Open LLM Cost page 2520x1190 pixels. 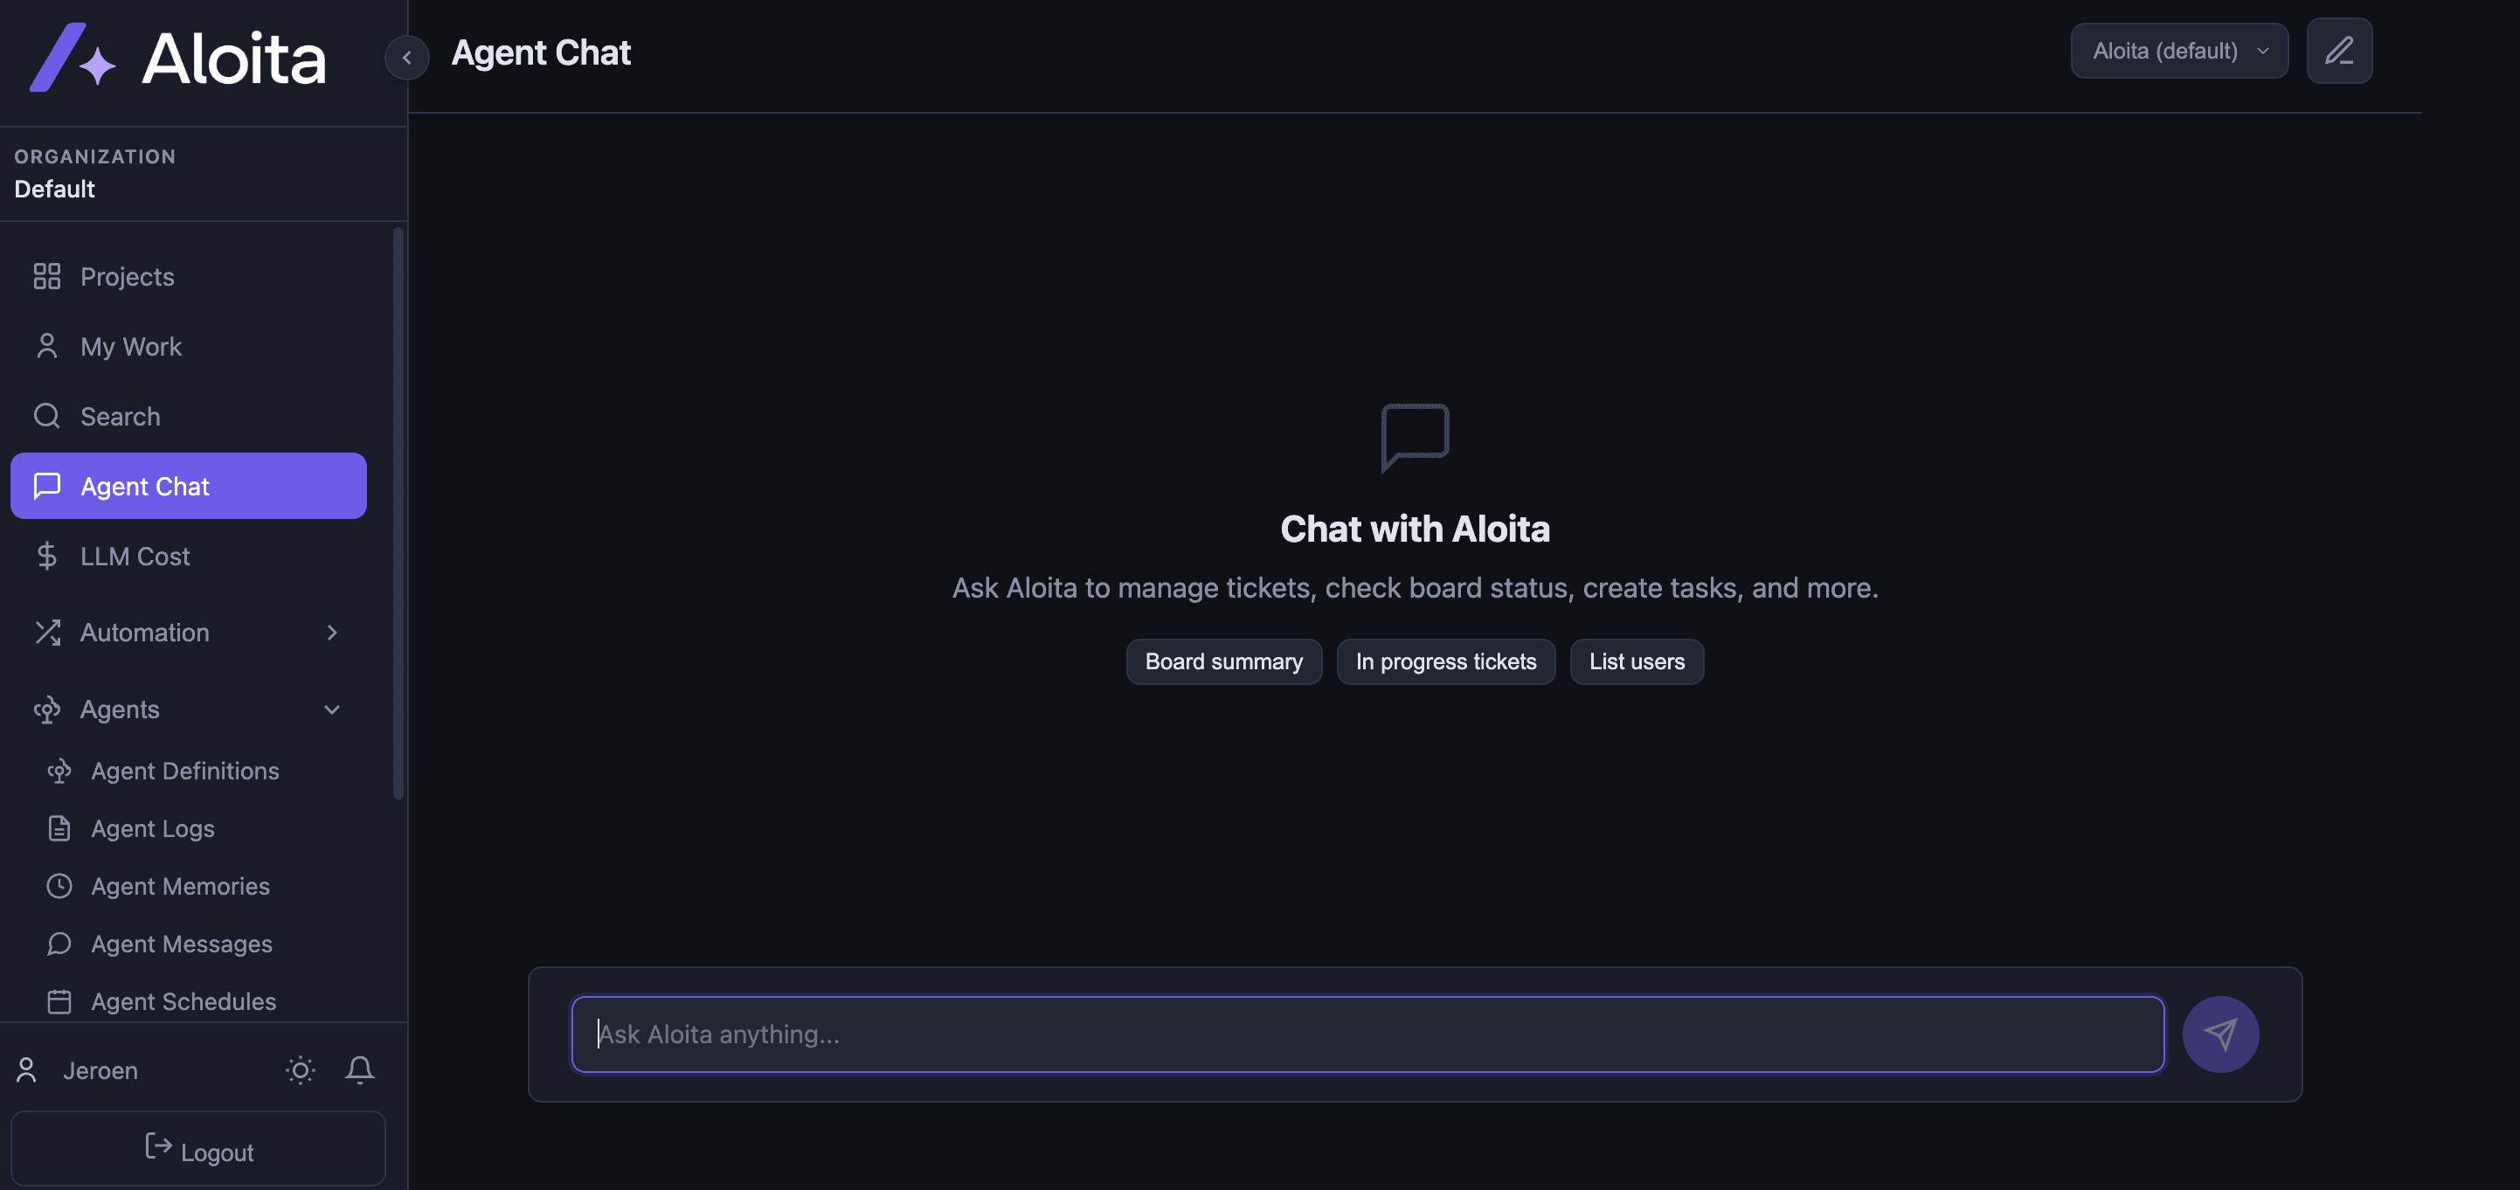[x=189, y=557]
